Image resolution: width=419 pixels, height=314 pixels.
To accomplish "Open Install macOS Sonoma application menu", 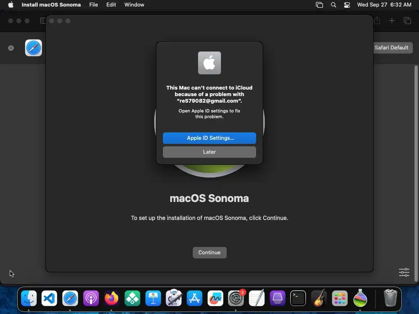I will pyautogui.click(x=51, y=4).
